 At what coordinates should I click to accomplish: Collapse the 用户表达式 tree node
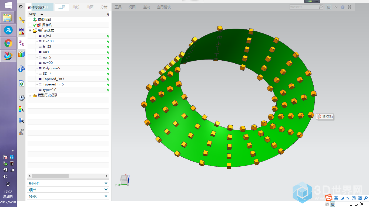point(30,30)
